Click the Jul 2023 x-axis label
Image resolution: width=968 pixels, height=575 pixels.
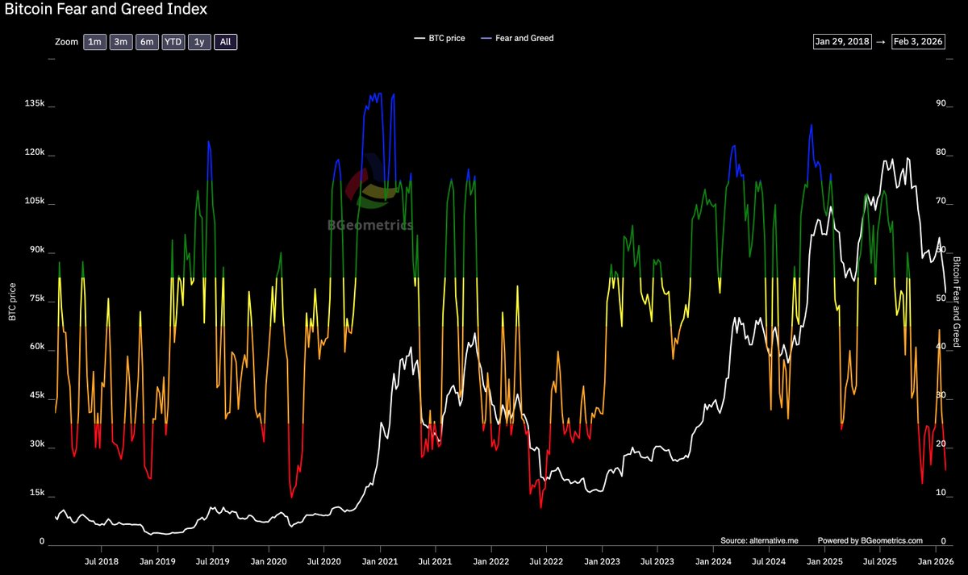[658, 560]
